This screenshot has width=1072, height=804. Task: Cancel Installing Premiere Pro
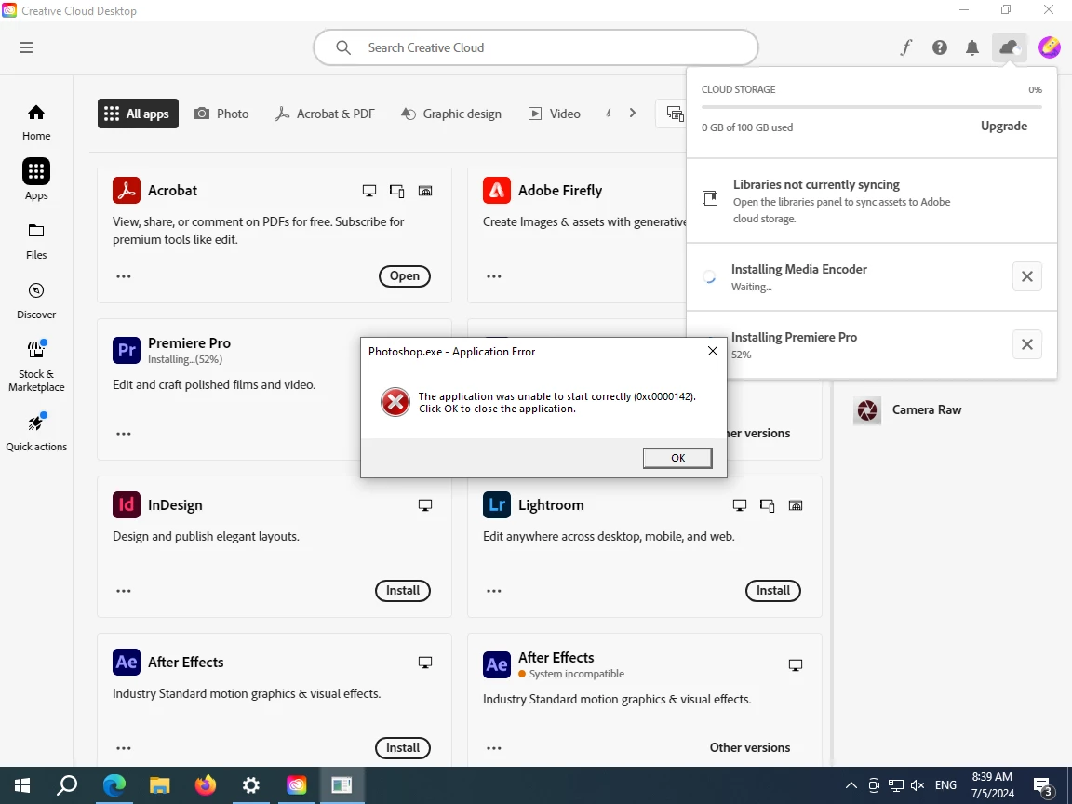tap(1027, 344)
